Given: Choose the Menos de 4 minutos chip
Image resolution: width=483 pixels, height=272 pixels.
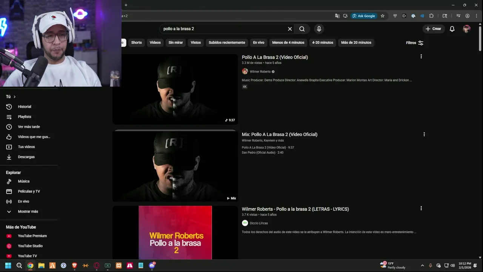Looking at the screenshot, I should coord(288,43).
